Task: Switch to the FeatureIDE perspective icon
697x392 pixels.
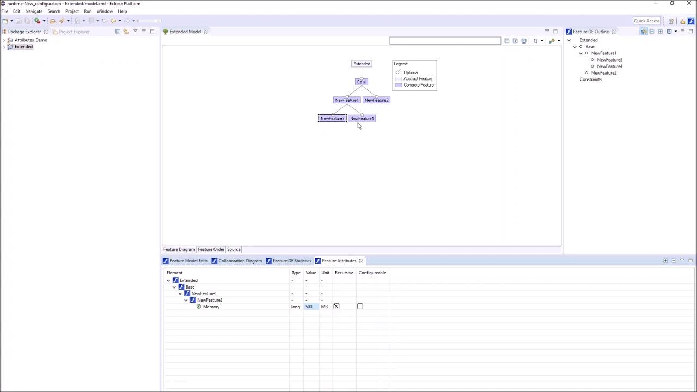Action: (x=691, y=21)
